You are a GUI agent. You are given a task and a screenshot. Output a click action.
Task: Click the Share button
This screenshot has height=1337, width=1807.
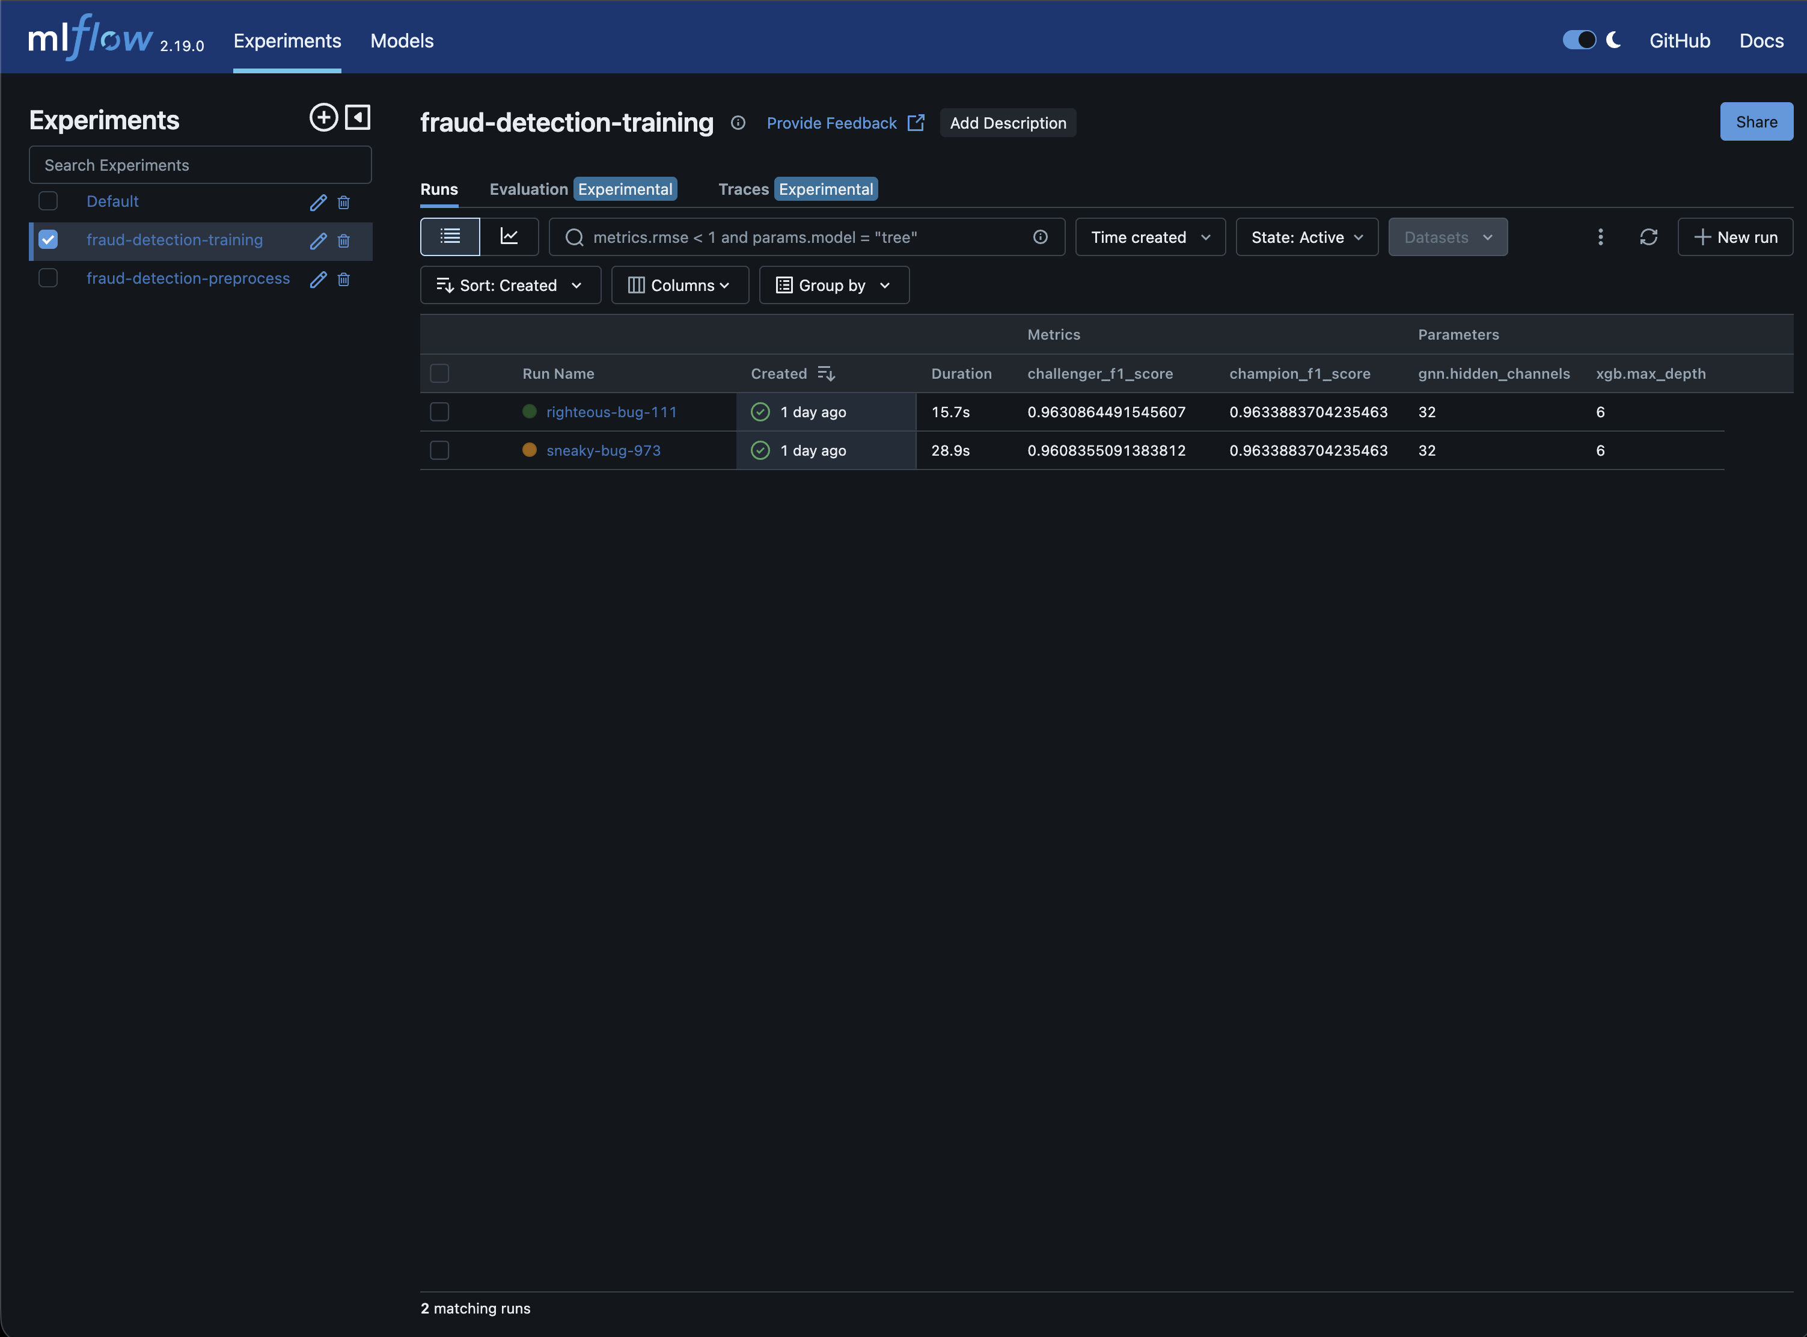click(x=1756, y=122)
